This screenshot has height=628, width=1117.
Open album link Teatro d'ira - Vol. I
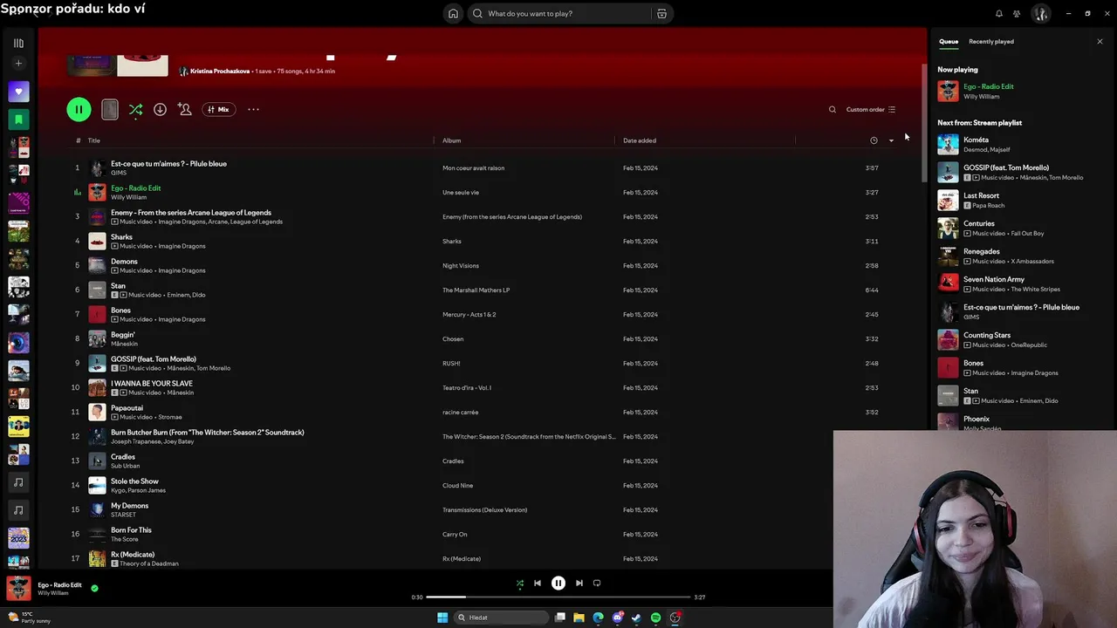[467, 387]
